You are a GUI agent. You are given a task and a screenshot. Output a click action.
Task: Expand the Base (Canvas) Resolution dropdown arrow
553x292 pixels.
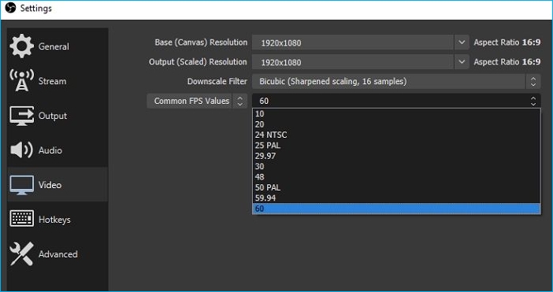(462, 43)
